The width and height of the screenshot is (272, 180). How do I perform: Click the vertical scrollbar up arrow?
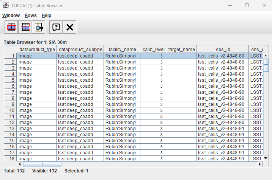[x=266, y=56]
